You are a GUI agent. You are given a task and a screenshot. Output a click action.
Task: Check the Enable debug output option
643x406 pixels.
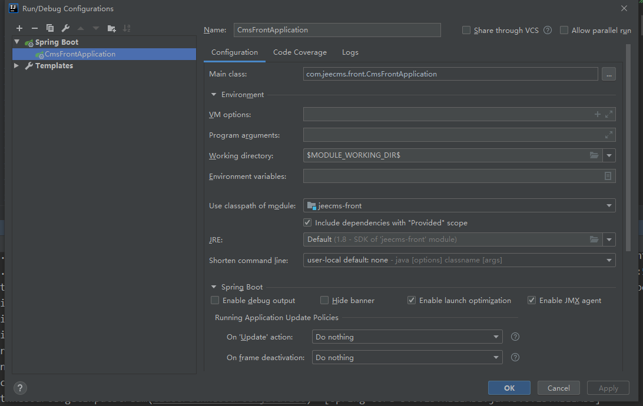[x=215, y=301]
